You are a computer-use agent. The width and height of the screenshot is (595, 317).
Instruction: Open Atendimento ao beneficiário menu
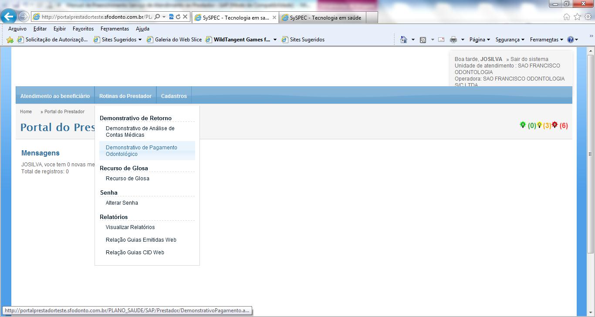(x=55, y=96)
